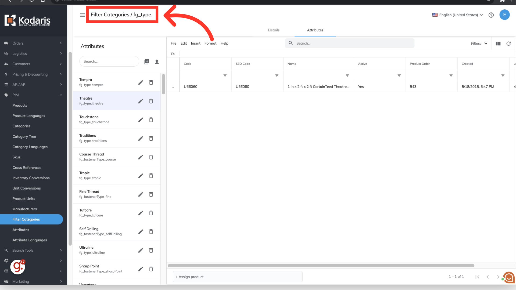Click the add attribute plus icon
The height and width of the screenshot is (290, 516).
(146, 61)
